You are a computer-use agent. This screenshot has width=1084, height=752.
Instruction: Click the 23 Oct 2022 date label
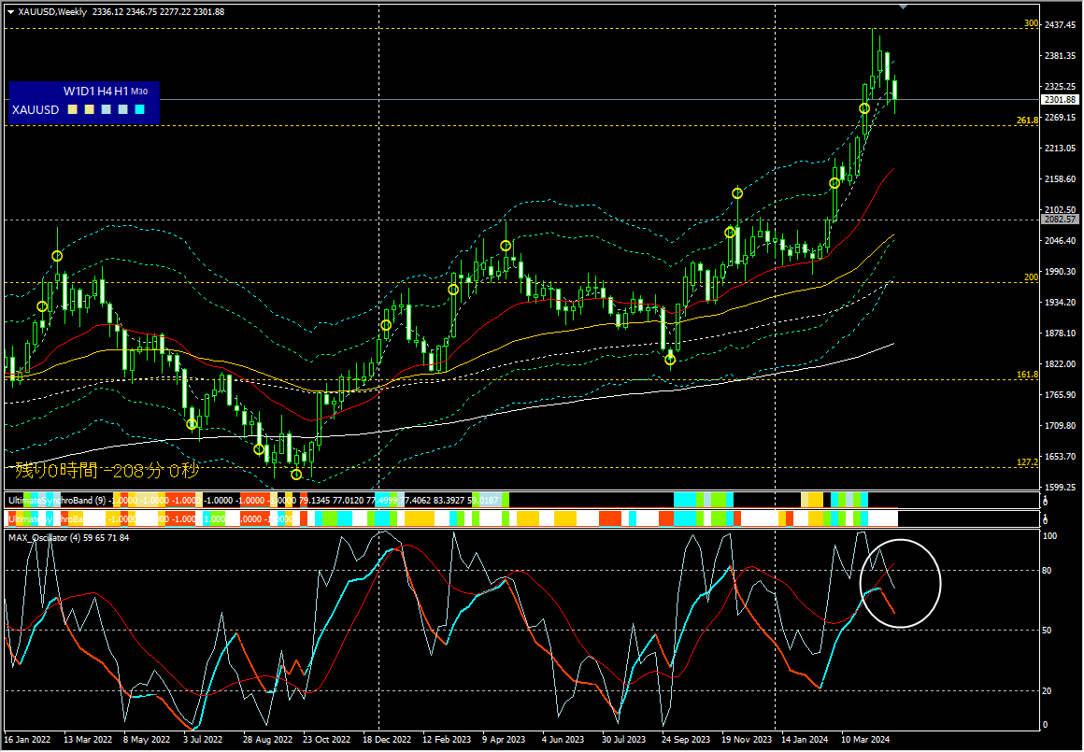(x=327, y=740)
